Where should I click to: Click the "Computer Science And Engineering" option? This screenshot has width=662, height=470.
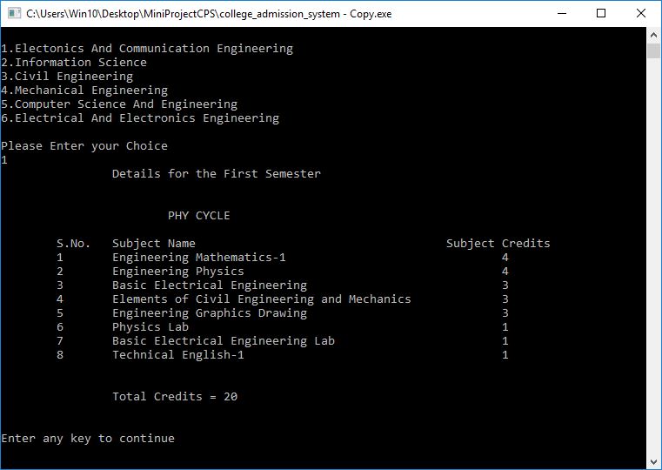pyautogui.click(x=119, y=104)
